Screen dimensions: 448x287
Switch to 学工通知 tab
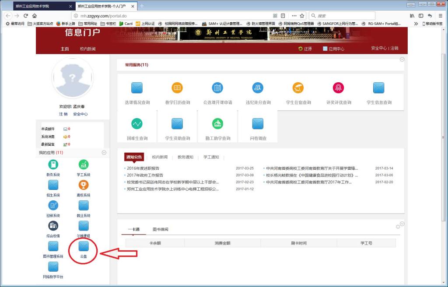[x=211, y=157]
